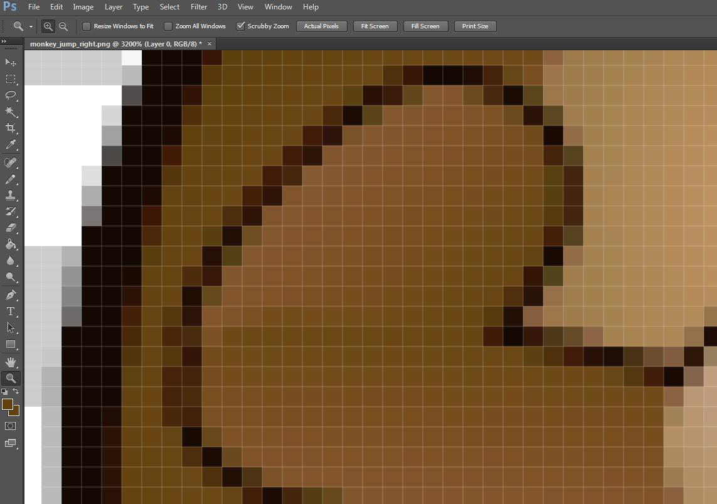
Task: Select the Move tool
Action: click(11, 62)
